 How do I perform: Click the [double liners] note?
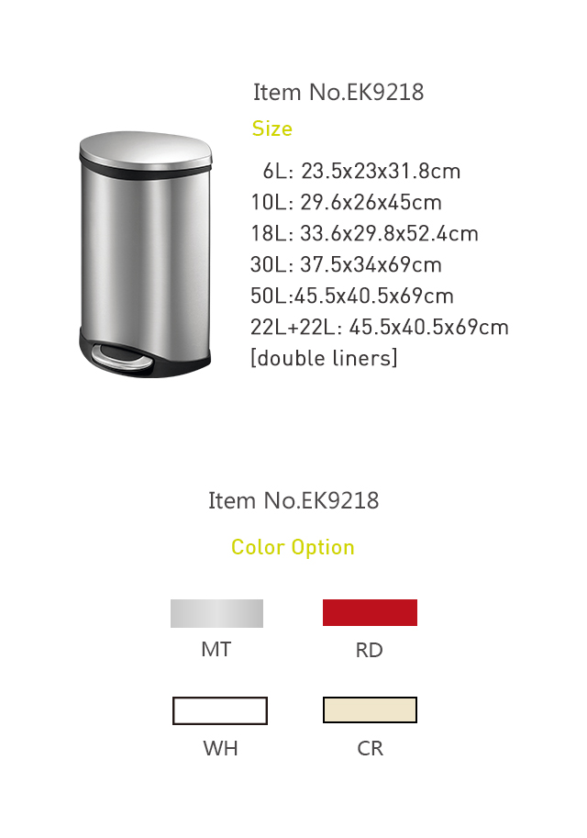pyautogui.click(x=324, y=358)
